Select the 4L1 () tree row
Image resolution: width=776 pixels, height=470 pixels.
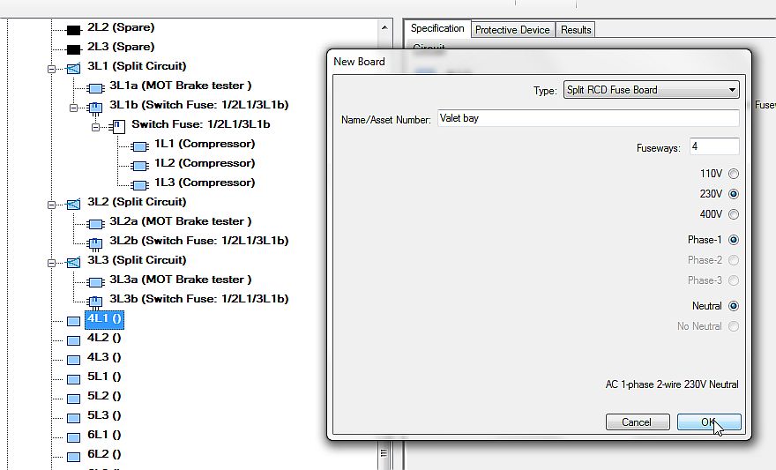[104, 318]
